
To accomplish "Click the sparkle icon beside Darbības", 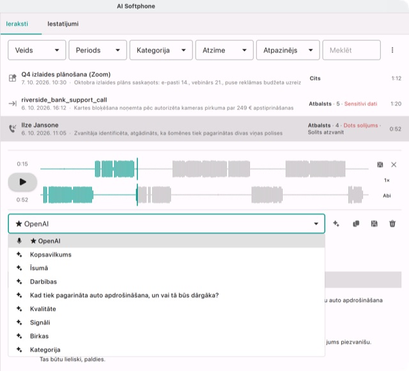I will point(19,282).
